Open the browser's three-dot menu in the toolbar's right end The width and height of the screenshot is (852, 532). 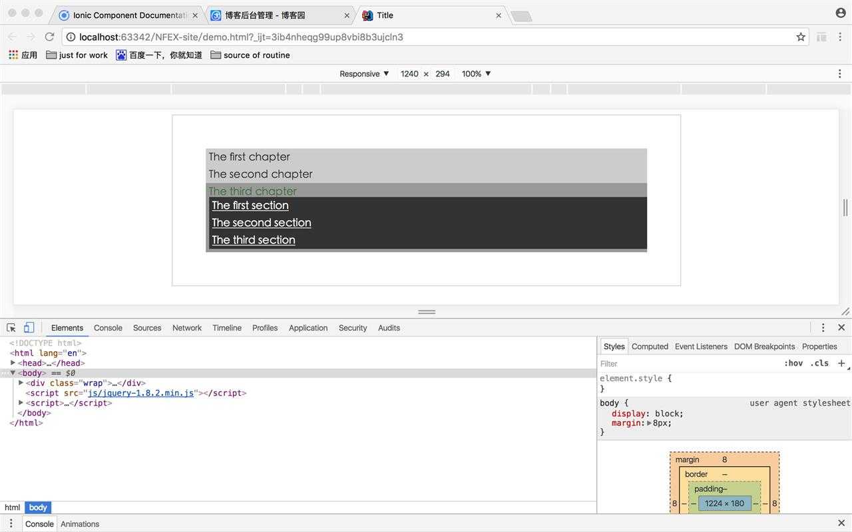(x=841, y=37)
